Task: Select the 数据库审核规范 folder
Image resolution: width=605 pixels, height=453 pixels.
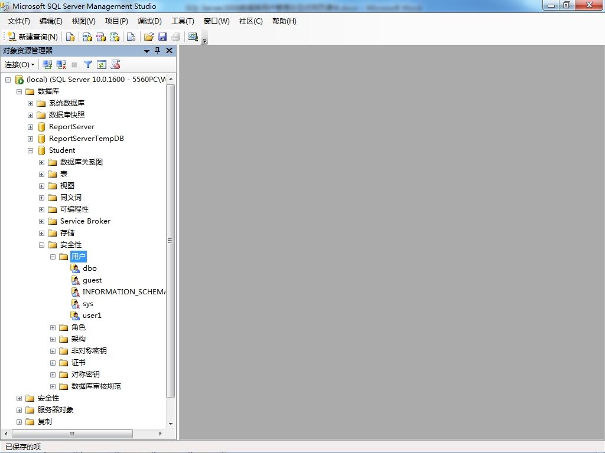Action: tap(96, 386)
